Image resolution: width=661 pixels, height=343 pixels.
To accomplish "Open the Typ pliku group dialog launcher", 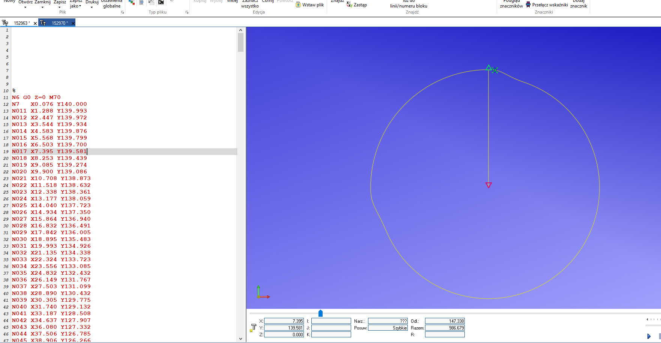I will pyautogui.click(x=187, y=12).
